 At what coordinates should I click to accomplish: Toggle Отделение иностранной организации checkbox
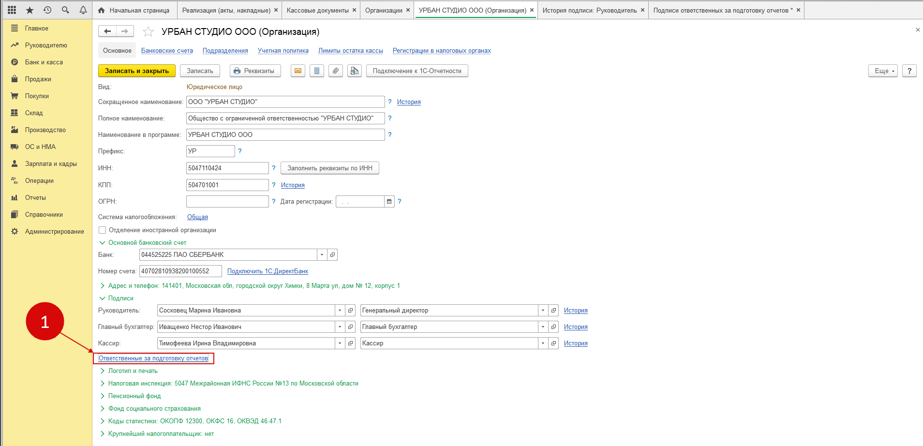(x=102, y=230)
